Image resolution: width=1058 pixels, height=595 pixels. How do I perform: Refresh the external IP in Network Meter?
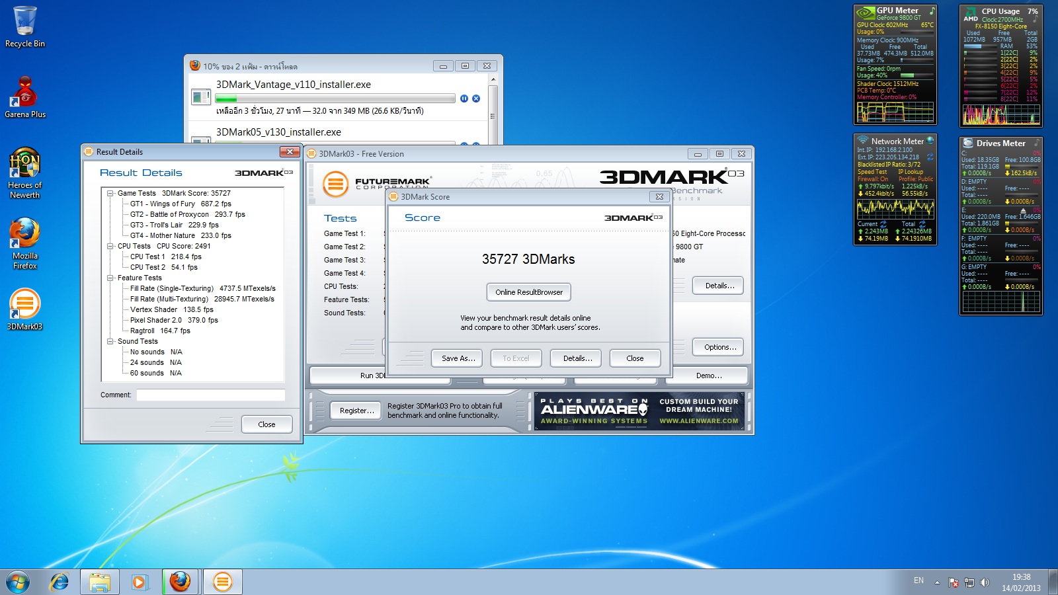tap(930, 157)
